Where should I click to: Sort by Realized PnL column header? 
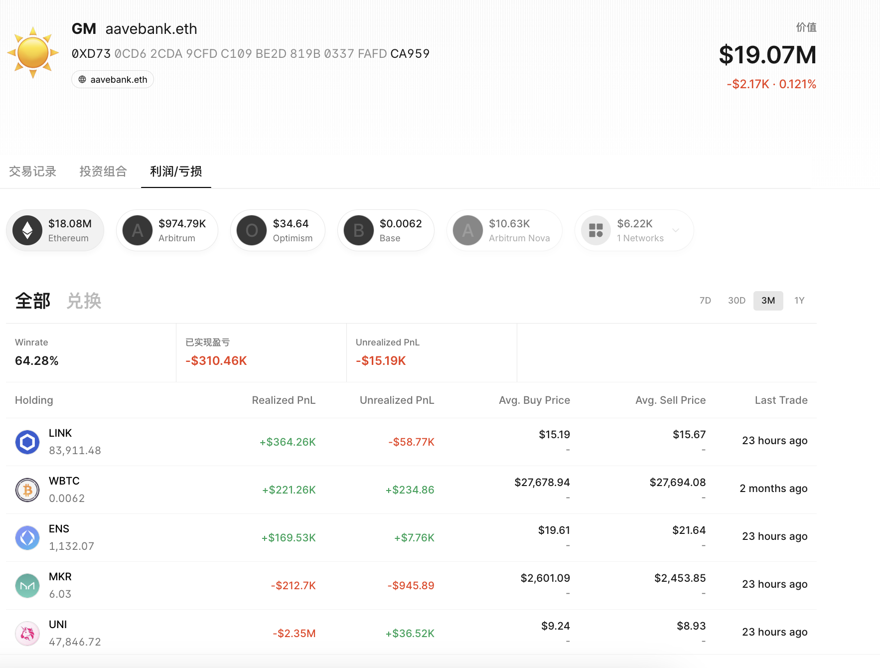[284, 400]
